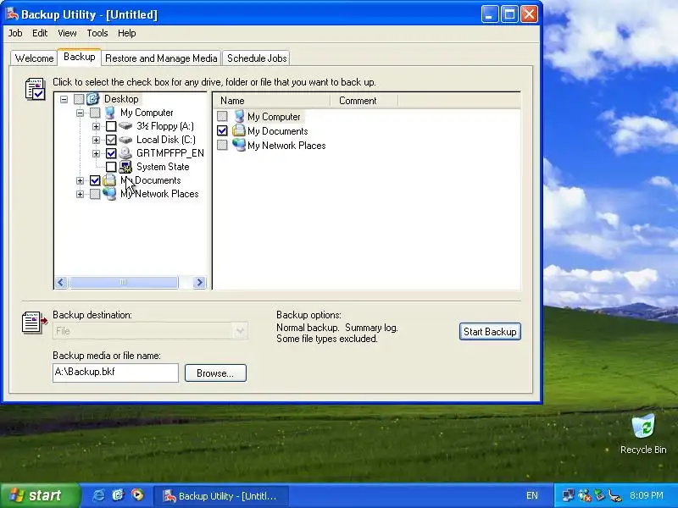Open the Help menu
Screen dimensions: 678x508
point(126,33)
